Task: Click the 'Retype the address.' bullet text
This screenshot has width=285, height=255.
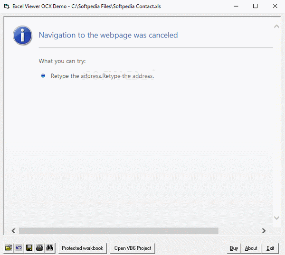Action: (102, 76)
